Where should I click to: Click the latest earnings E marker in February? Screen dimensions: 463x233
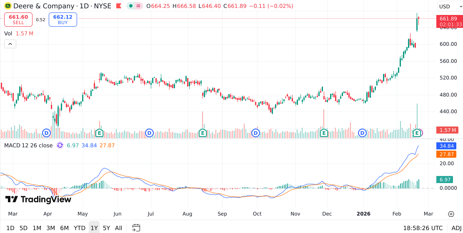coord(417,133)
